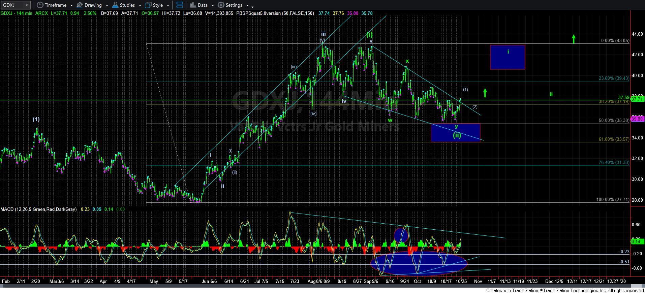Click the A=37.71 ask readout
The image size is (645, 293).
(x=129, y=13)
